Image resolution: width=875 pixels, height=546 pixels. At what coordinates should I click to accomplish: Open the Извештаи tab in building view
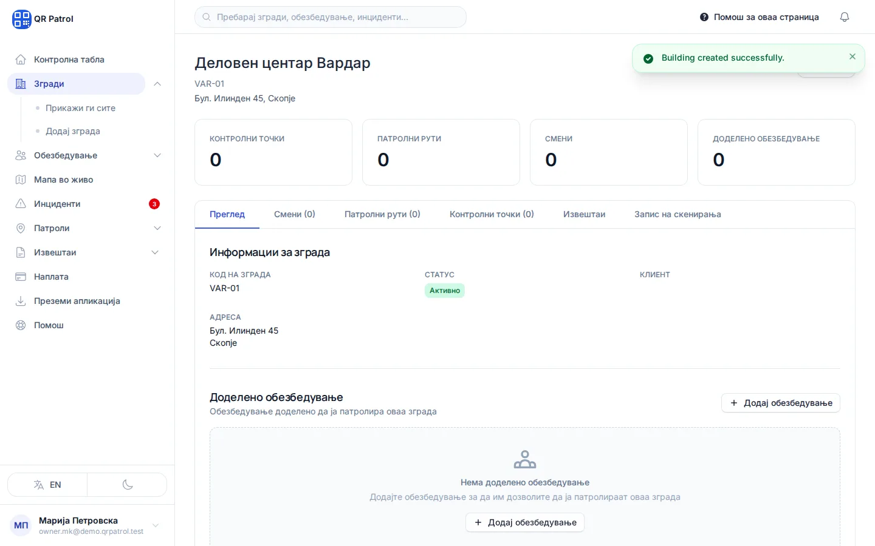(584, 214)
